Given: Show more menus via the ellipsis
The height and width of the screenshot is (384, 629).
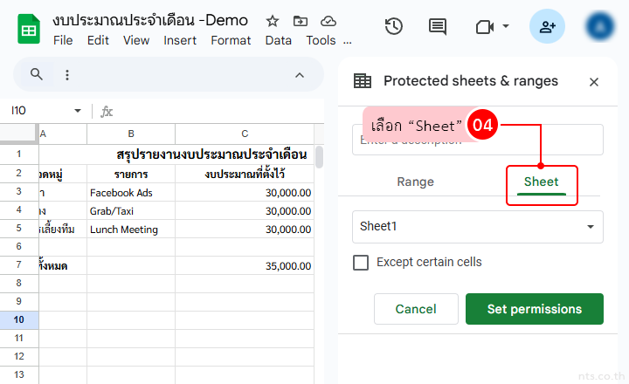Looking at the screenshot, I should (348, 41).
